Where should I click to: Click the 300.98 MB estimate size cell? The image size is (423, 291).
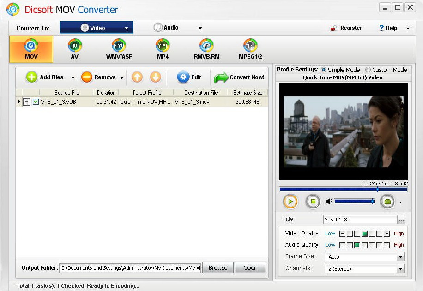(x=248, y=102)
